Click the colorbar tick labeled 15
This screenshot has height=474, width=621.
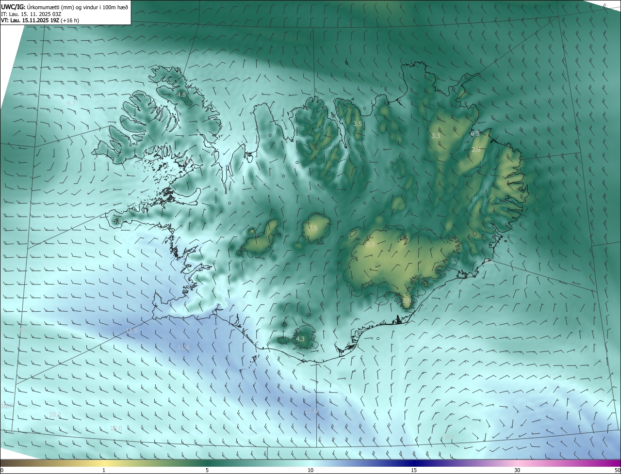[x=414, y=471]
